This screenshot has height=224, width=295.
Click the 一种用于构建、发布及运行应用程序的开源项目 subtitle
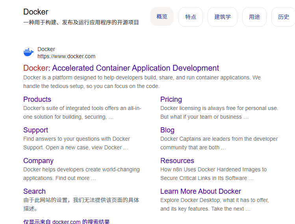[x=81, y=22]
